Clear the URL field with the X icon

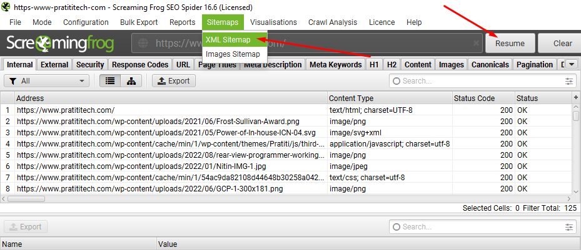pos(476,43)
